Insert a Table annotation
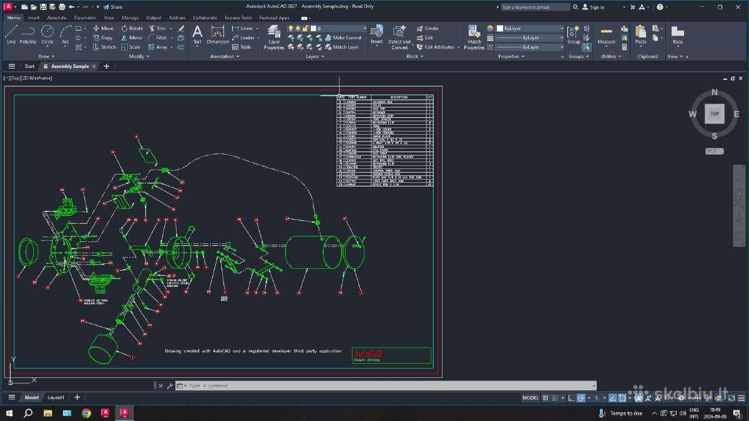749x421 pixels. [x=242, y=47]
